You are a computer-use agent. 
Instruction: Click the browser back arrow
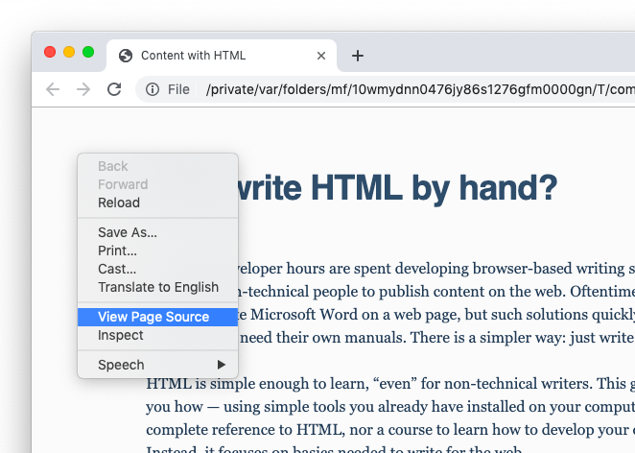53,89
